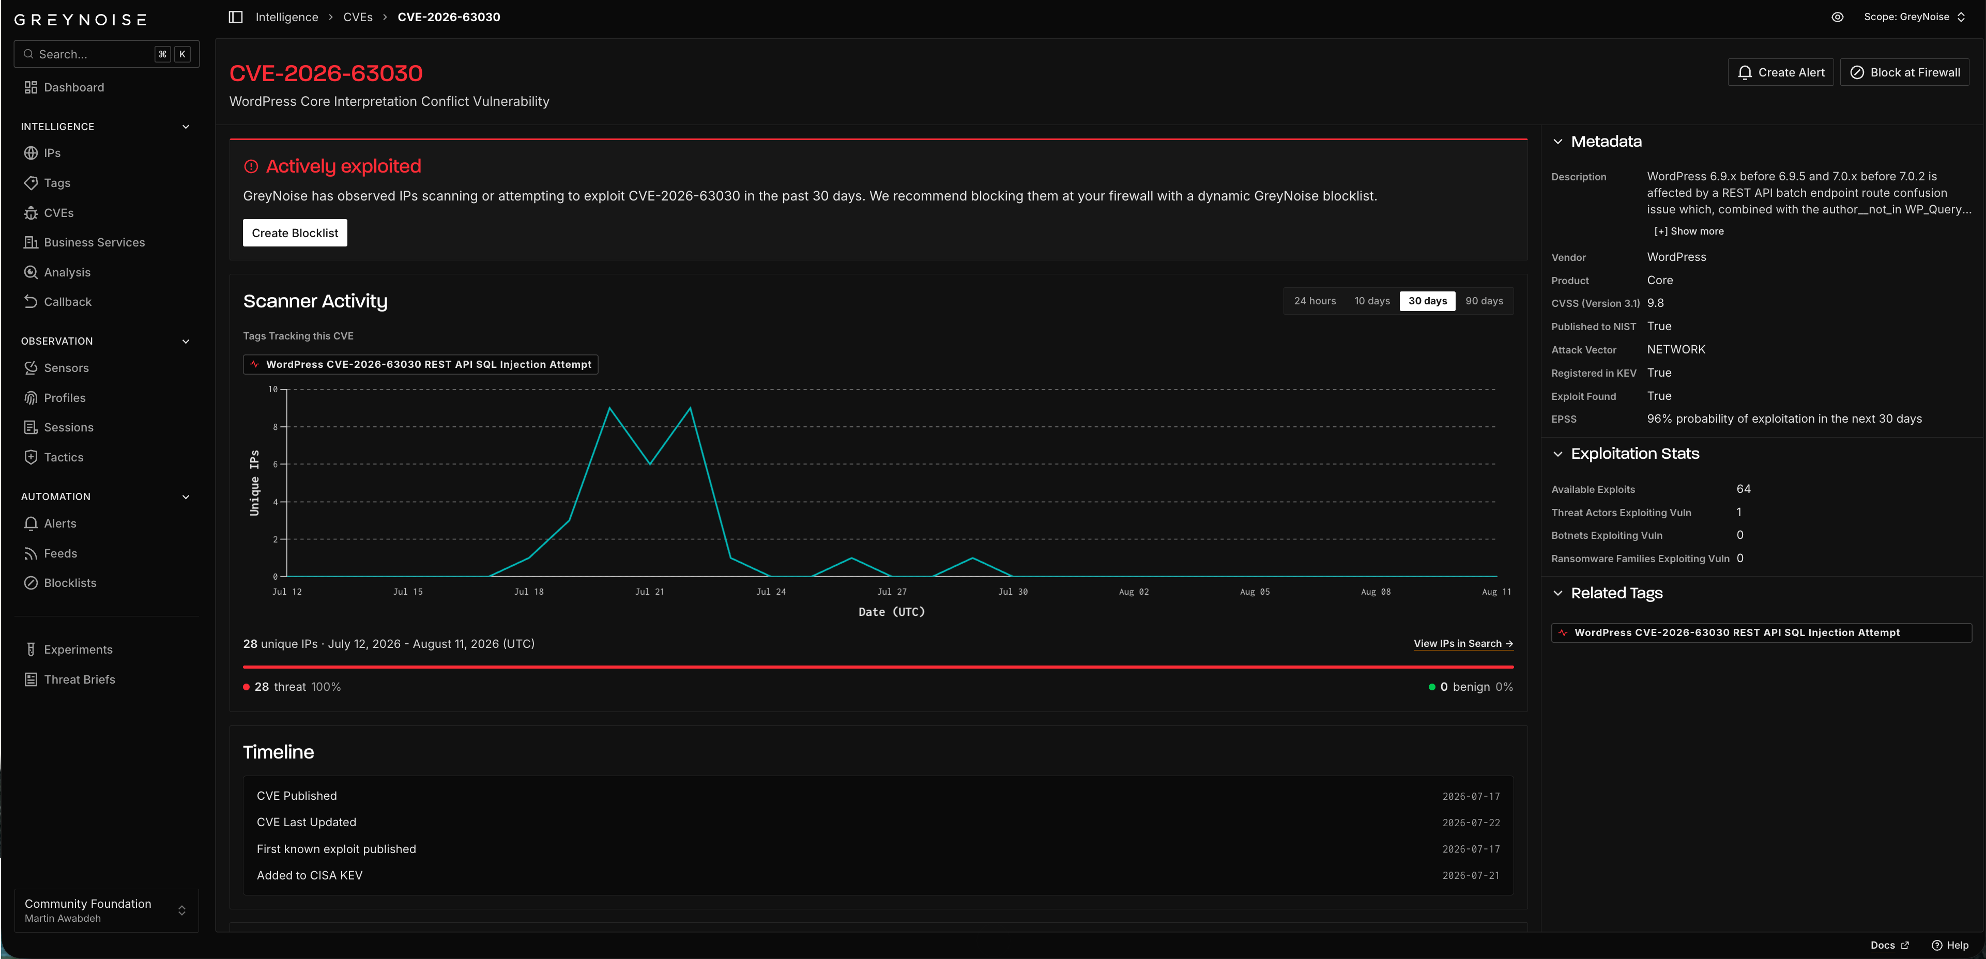
Task: Click the green benign legend dot
Action: coord(1432,687)
